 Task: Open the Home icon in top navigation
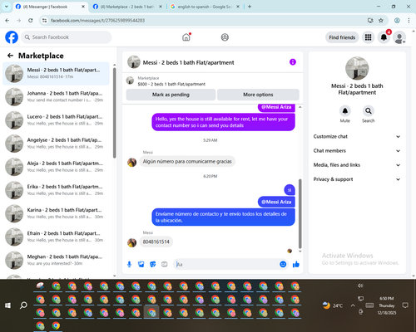coord(186,37)
